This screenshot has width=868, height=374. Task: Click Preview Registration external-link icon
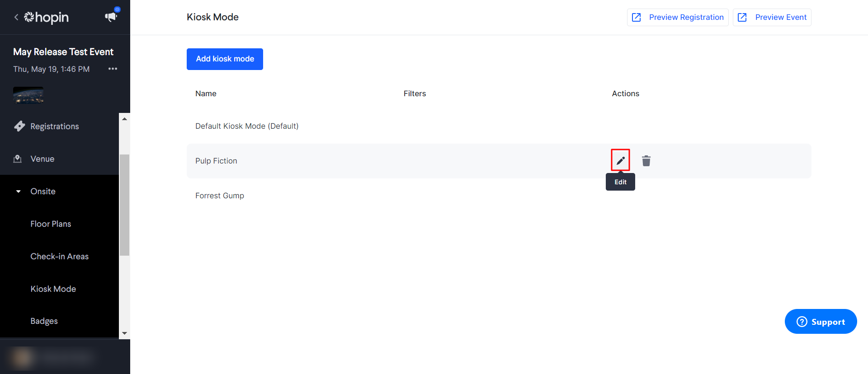(636, 17)
